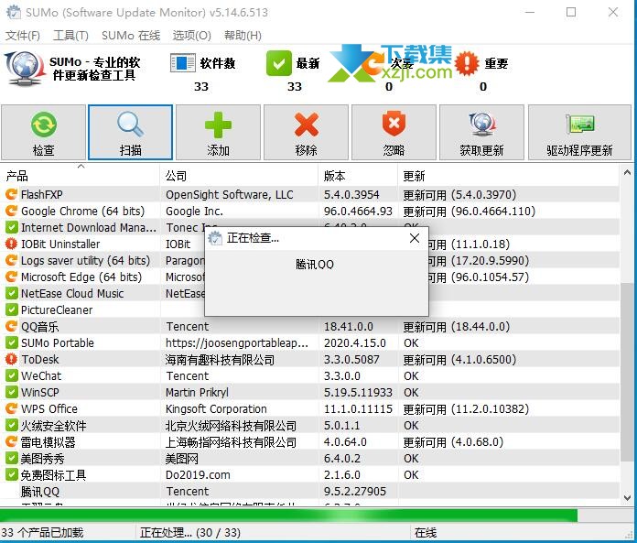Sort list by 产品 column header
This screenshot has height=543, width=637.
(80, 176)
